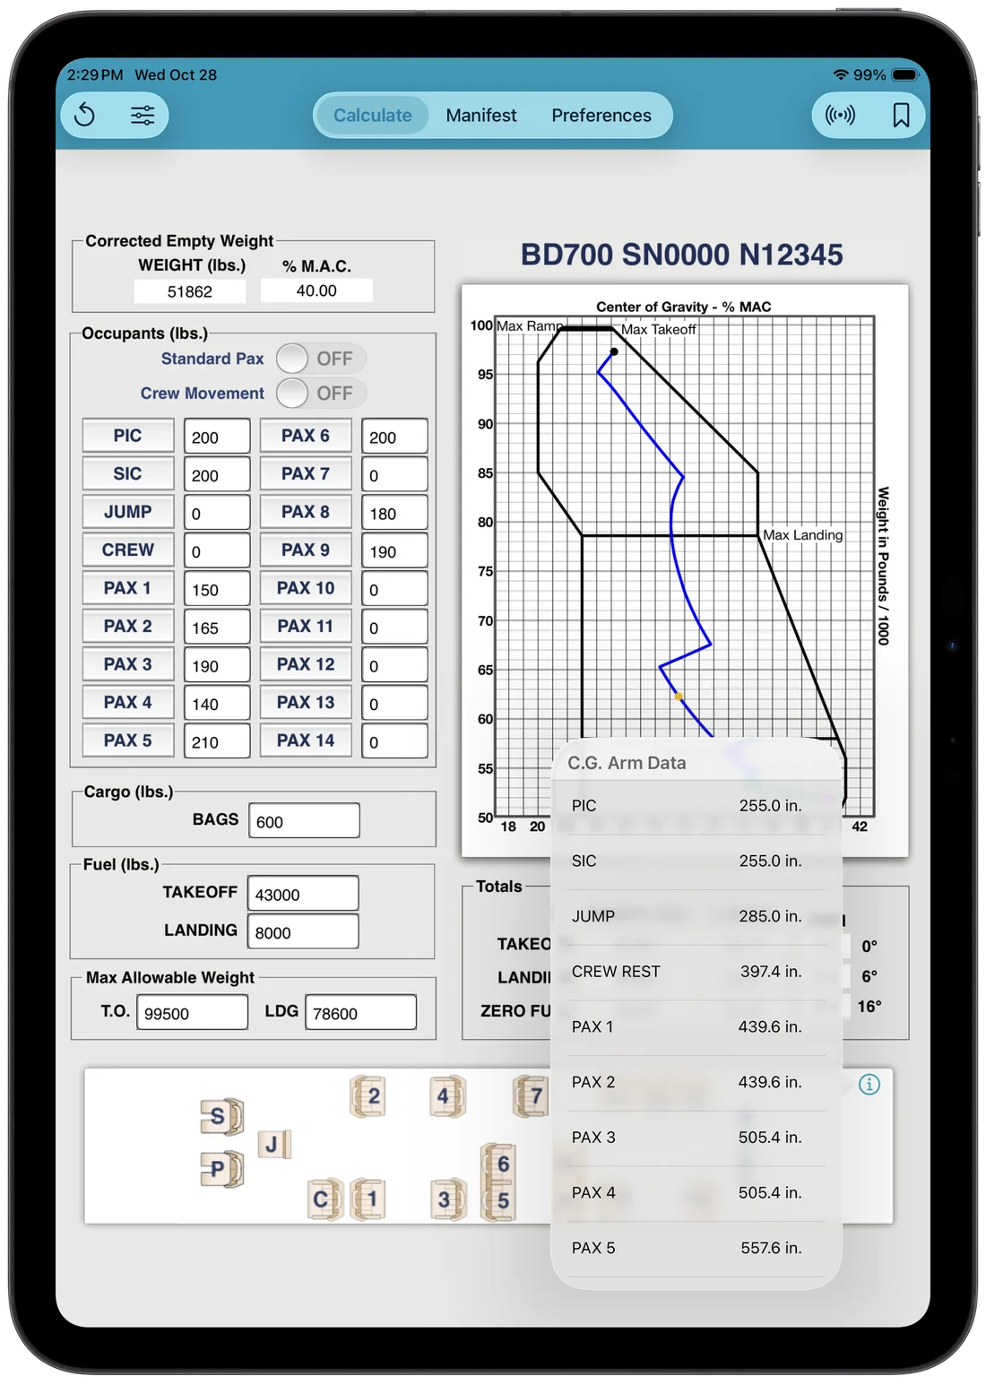Tap the SIC label button

tap(127, 474)
